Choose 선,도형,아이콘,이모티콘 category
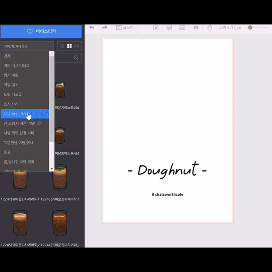 coord(25,123)
